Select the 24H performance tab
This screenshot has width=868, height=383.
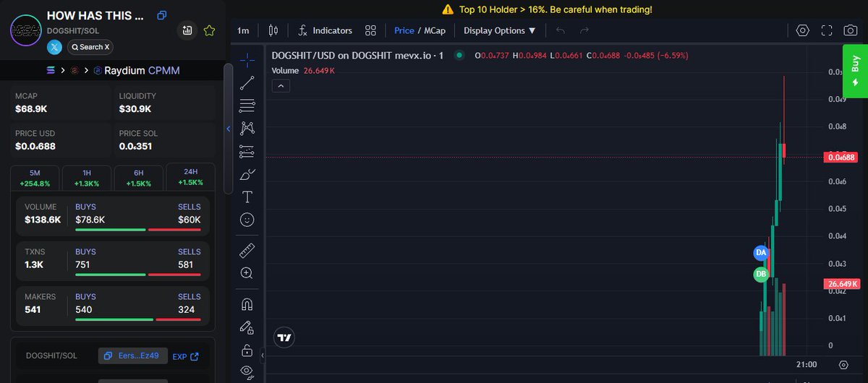click(x=190, y=177)
